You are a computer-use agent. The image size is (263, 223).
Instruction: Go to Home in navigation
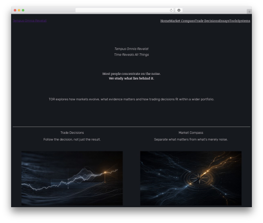[165, 21]
